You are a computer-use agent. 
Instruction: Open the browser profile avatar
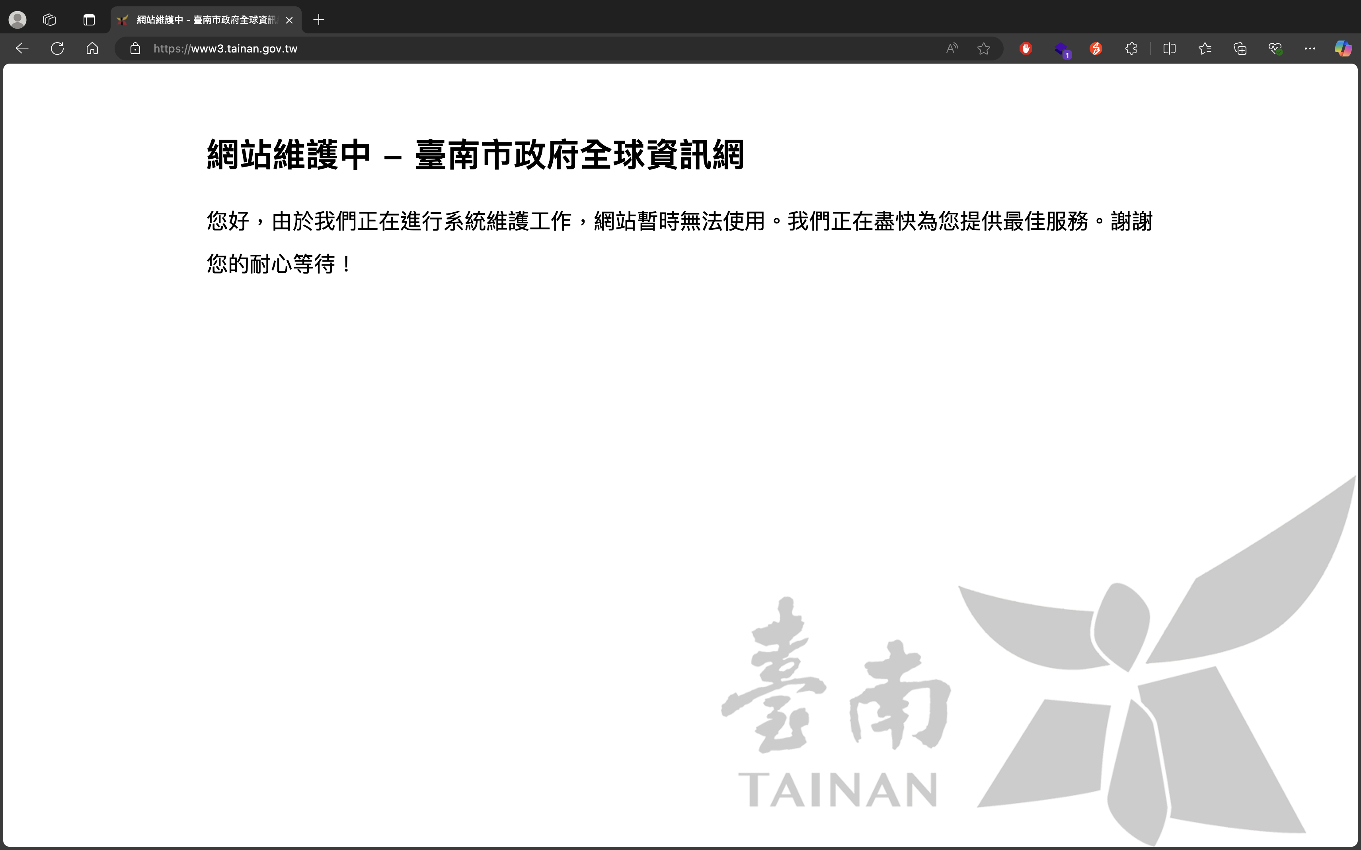[18, 19]
